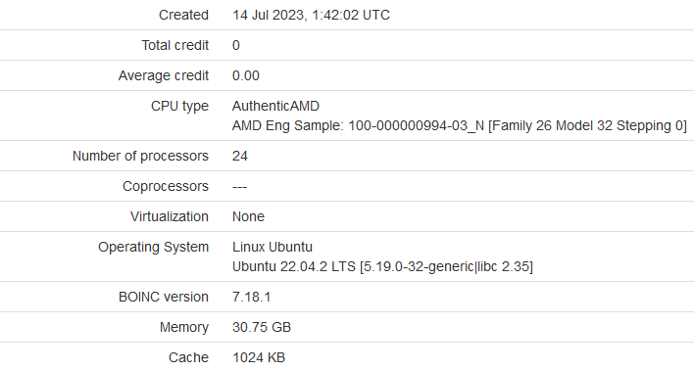Screen dimensions: 694x372
Task: Select the Virtualization label
Action: point(169,216)
